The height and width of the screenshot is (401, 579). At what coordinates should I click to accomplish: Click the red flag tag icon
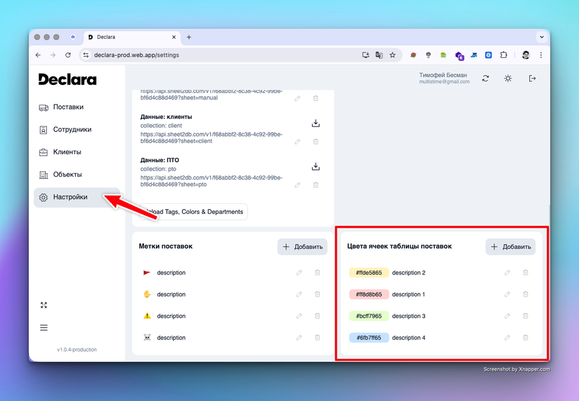click(x=147, y=273)
